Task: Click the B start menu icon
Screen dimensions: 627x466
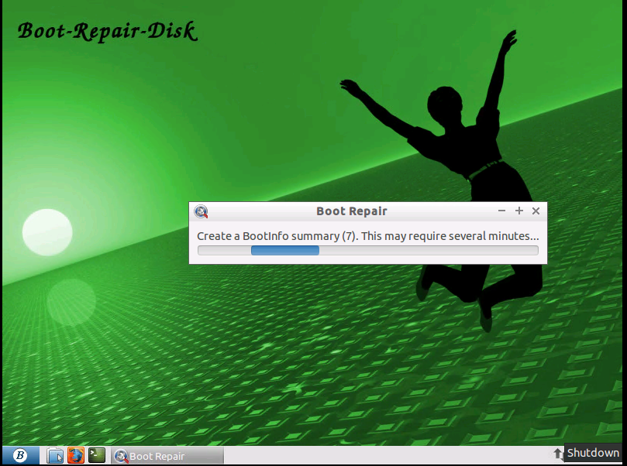Action: pos(21,455)
